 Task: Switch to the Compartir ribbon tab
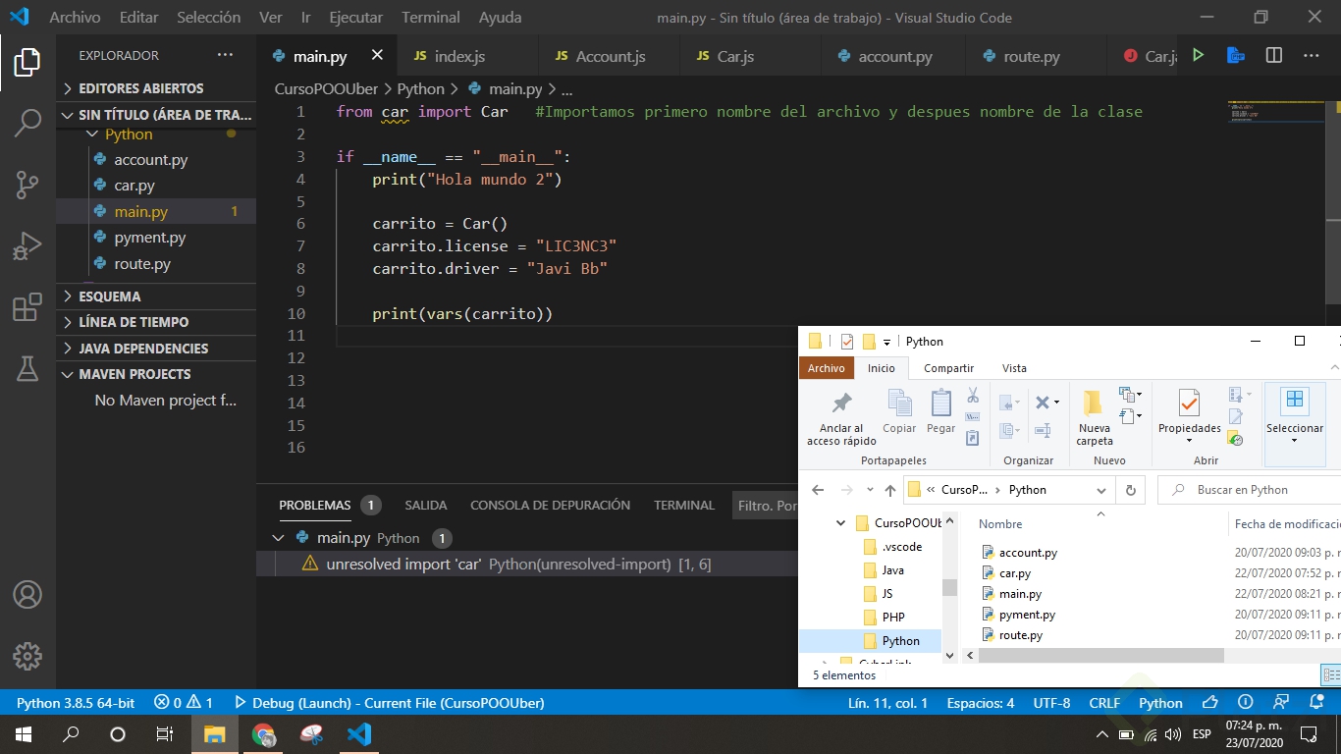[948, 368]
